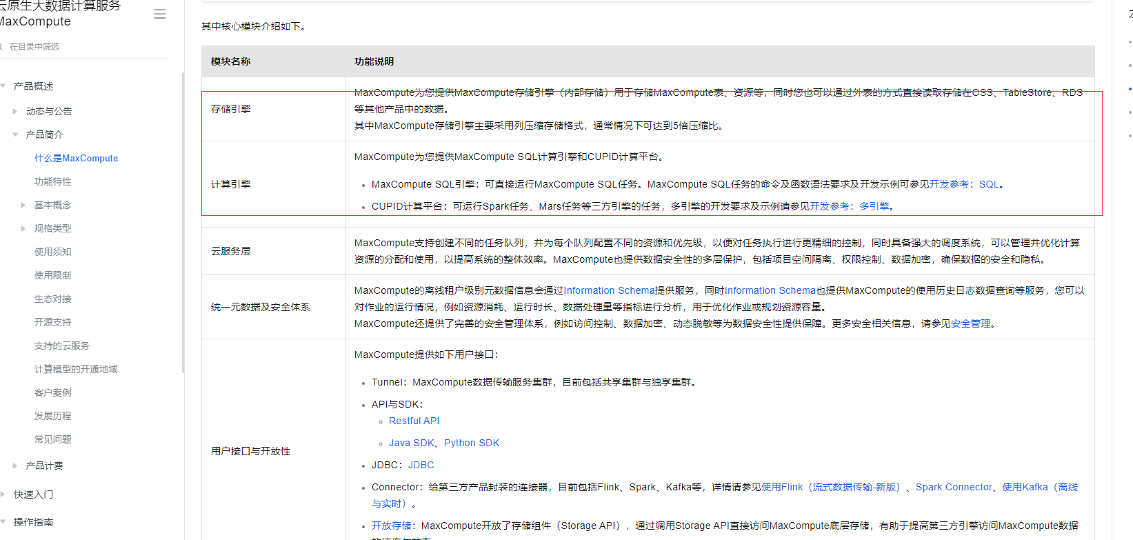The width and height of the screenshot is (1133, 540).
Task: Open 什么是MaxCompute page
Action: click(x=76, y=158)
